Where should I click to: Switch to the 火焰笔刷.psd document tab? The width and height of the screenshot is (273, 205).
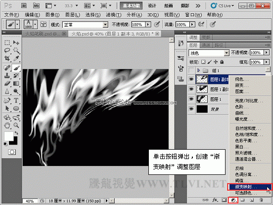(x=45, y=34)
